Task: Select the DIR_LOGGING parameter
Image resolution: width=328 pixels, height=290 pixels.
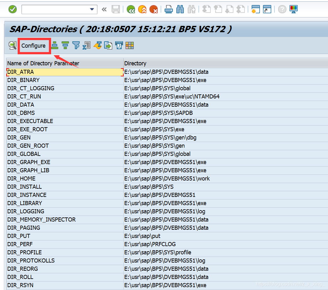Action: point(65,211)
